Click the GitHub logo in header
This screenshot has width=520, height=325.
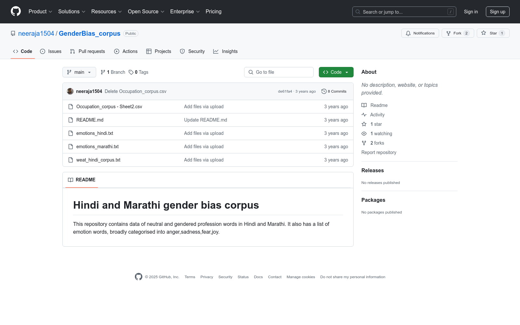coord(16,11)
